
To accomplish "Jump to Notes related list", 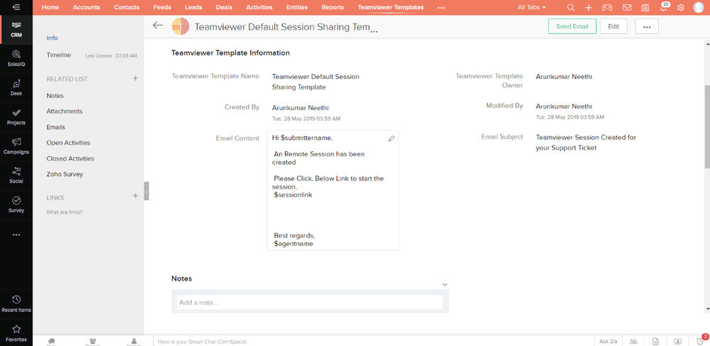I will [x=55, y=95].
